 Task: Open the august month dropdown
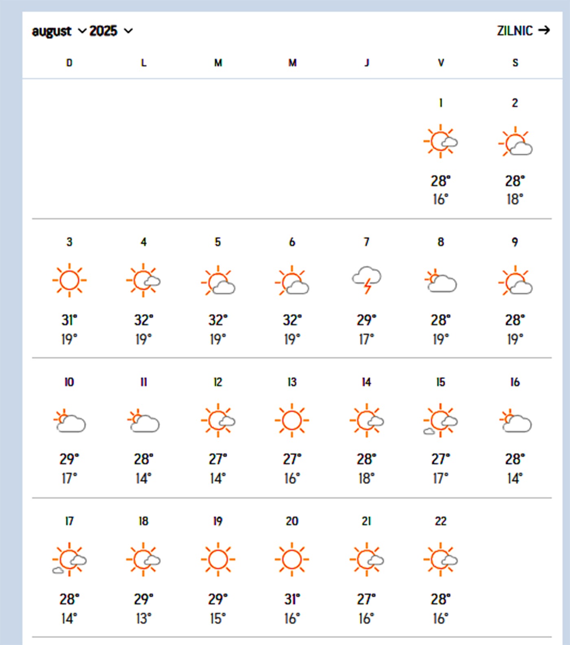[59, 31]
